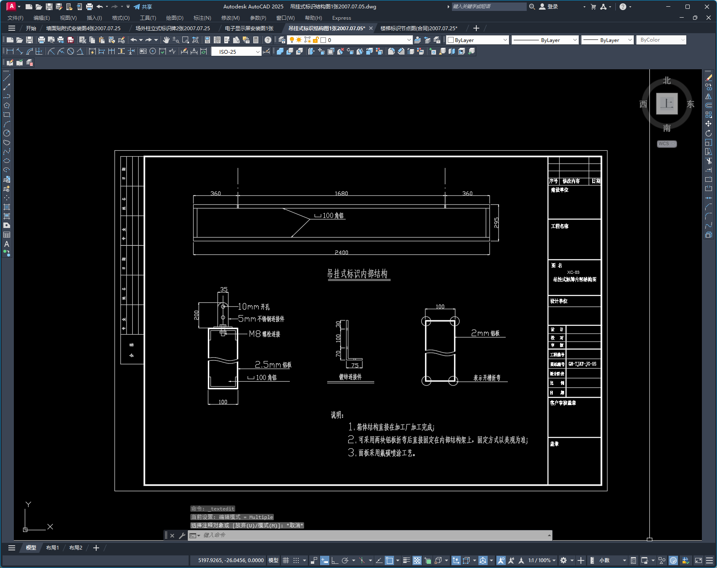The image size is (717, 568).
Task: Expand the layer list dropdown
Action: pyautogui.click(x=409, y=40)
